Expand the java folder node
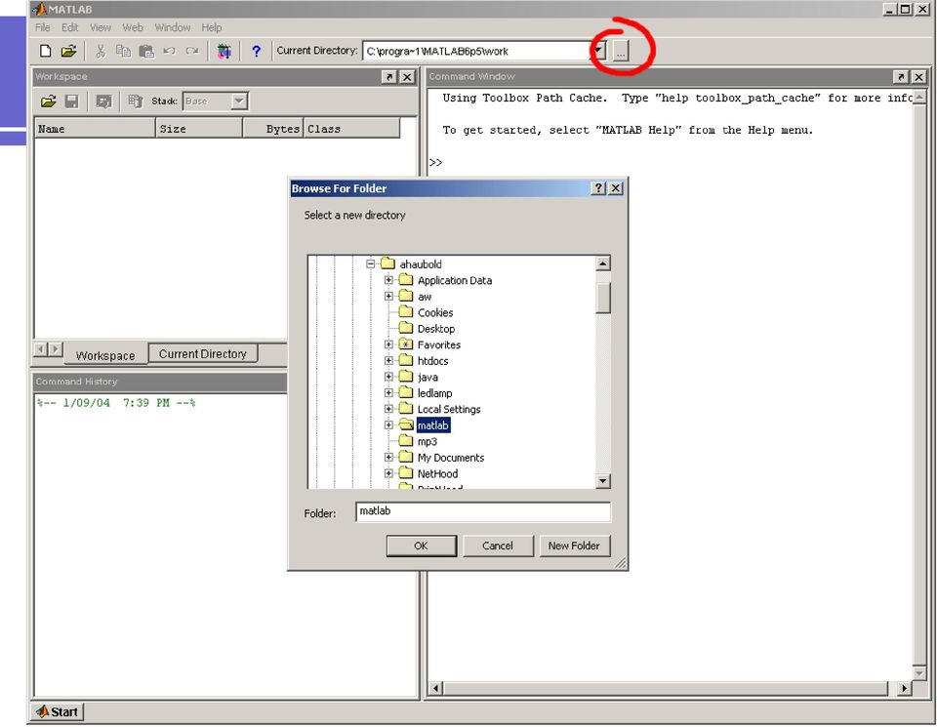This screenshot has width=937, height=727. point(388,377)
